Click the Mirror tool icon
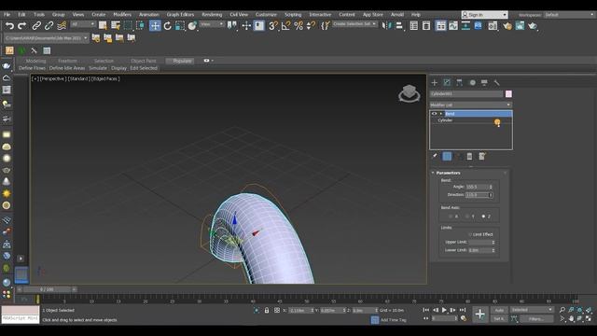 (x=386, y=26)
